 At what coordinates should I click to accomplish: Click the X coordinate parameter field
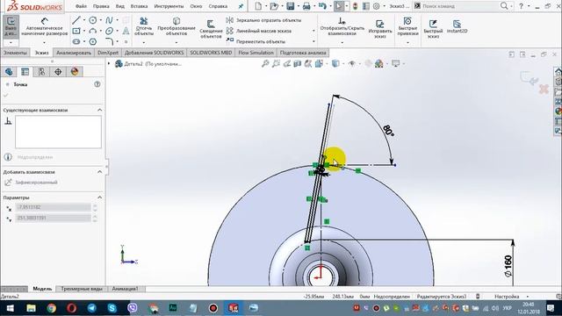tap(53, 207)
